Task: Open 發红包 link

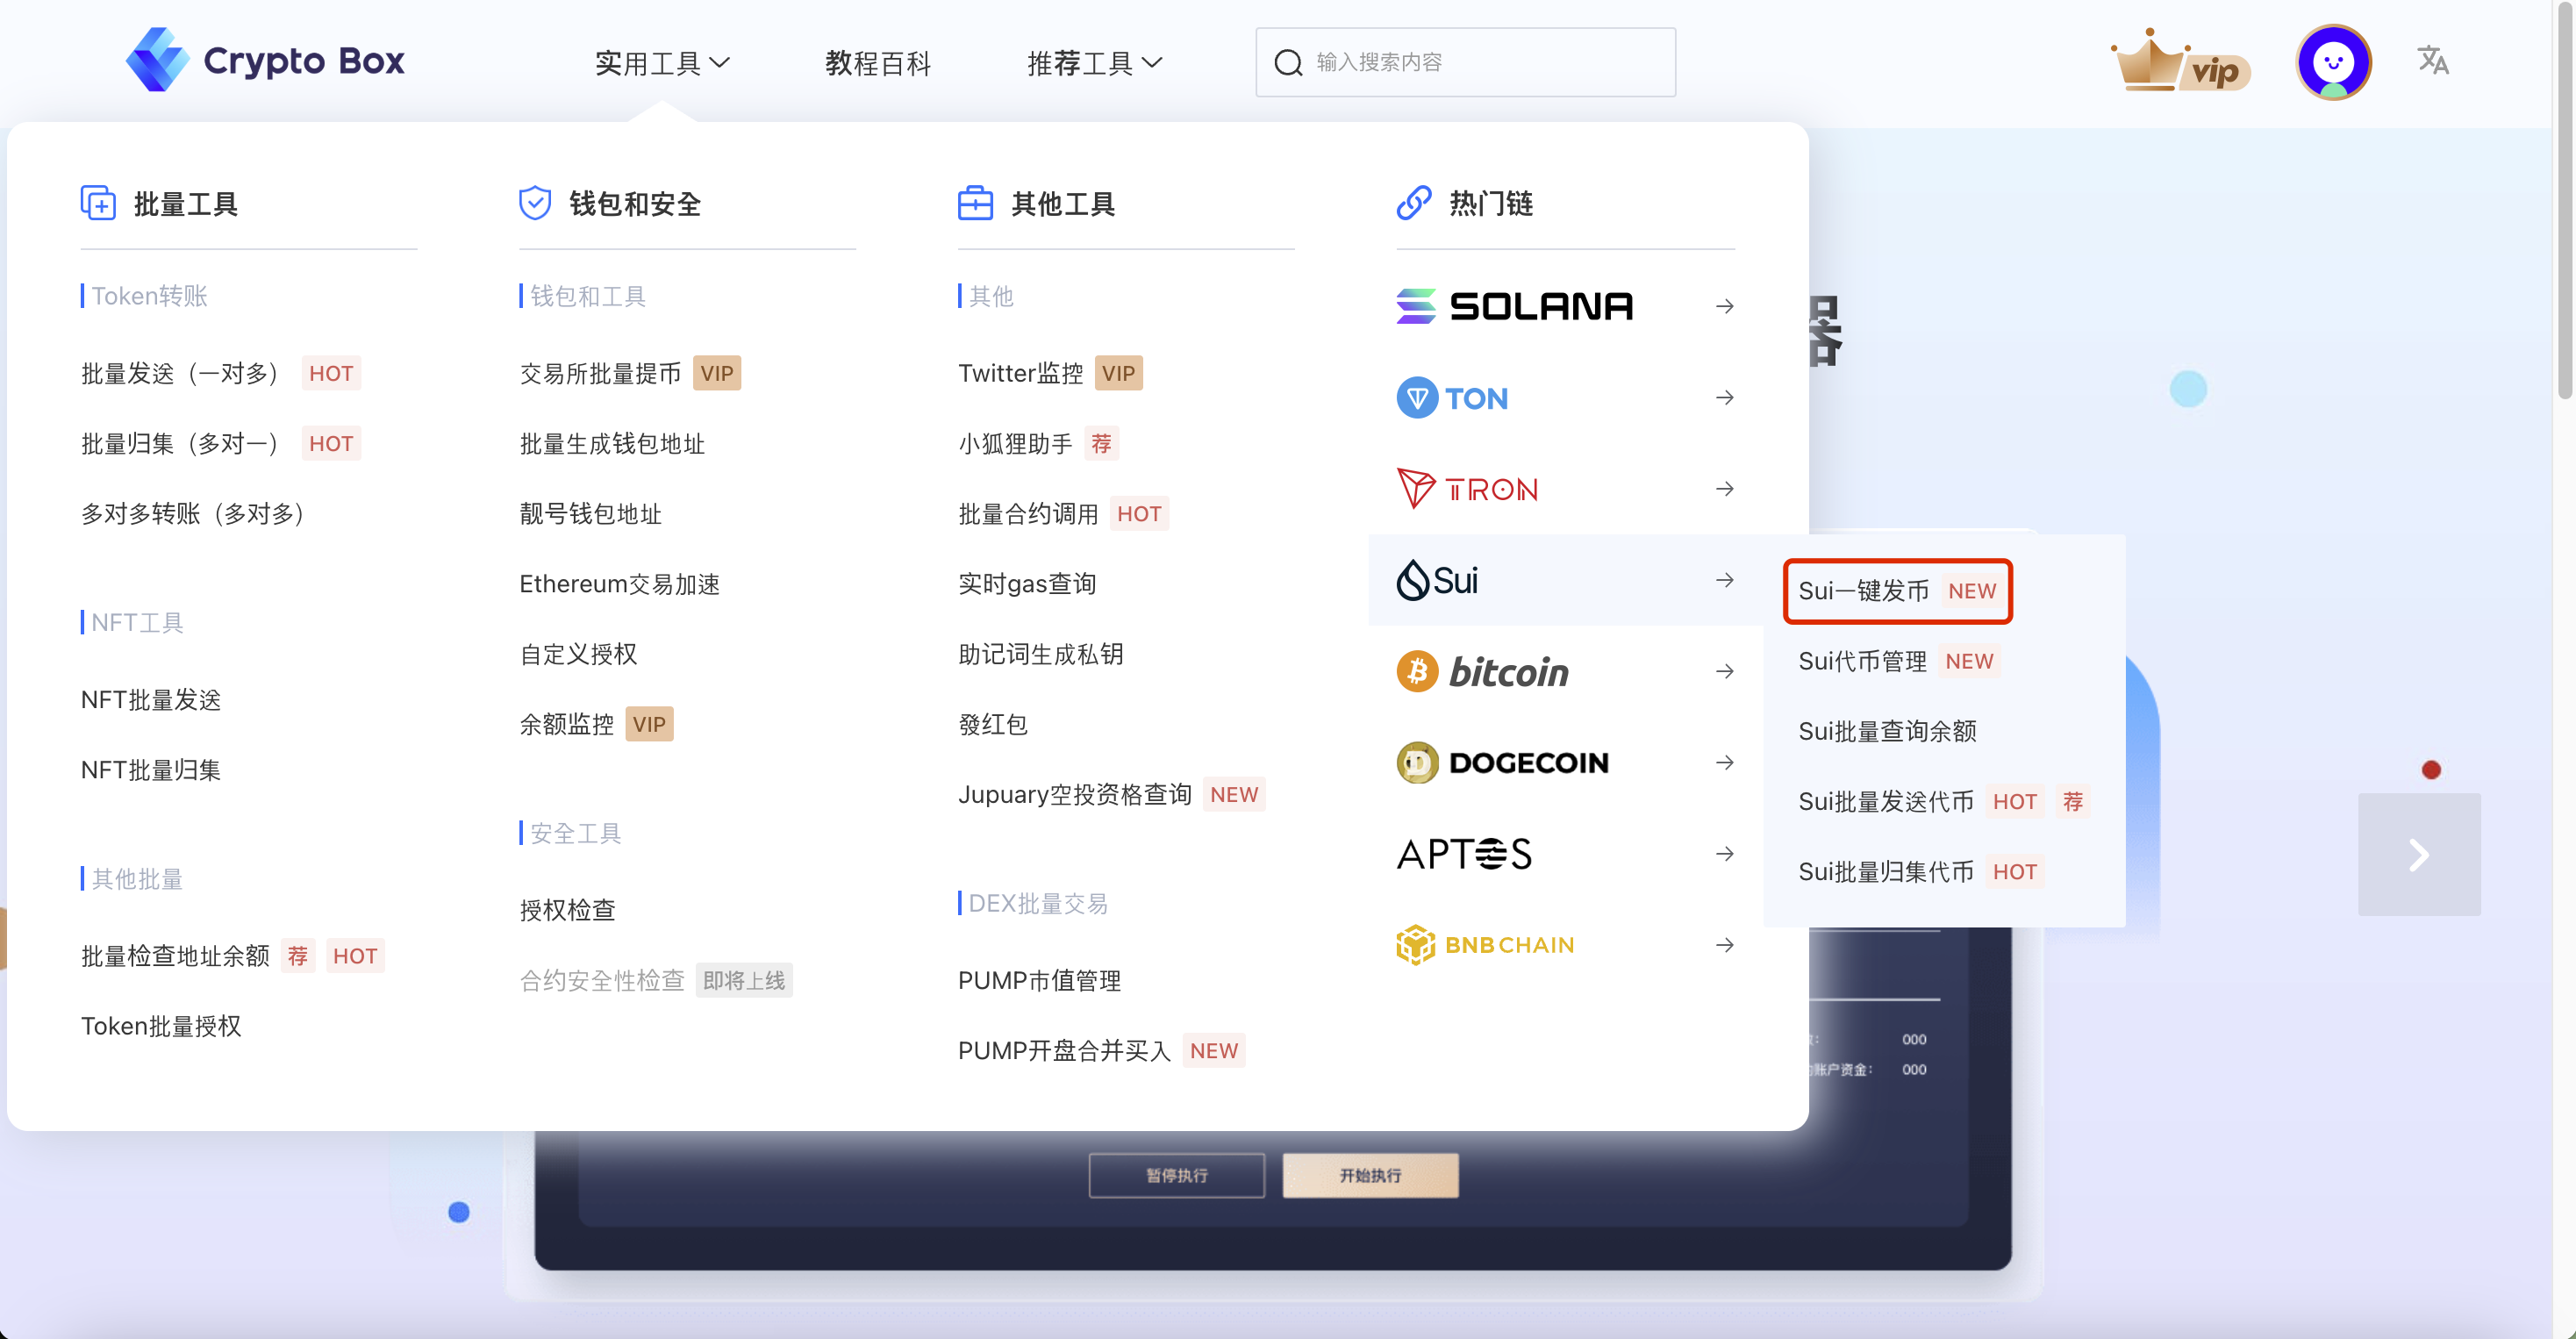Action: 992,724
